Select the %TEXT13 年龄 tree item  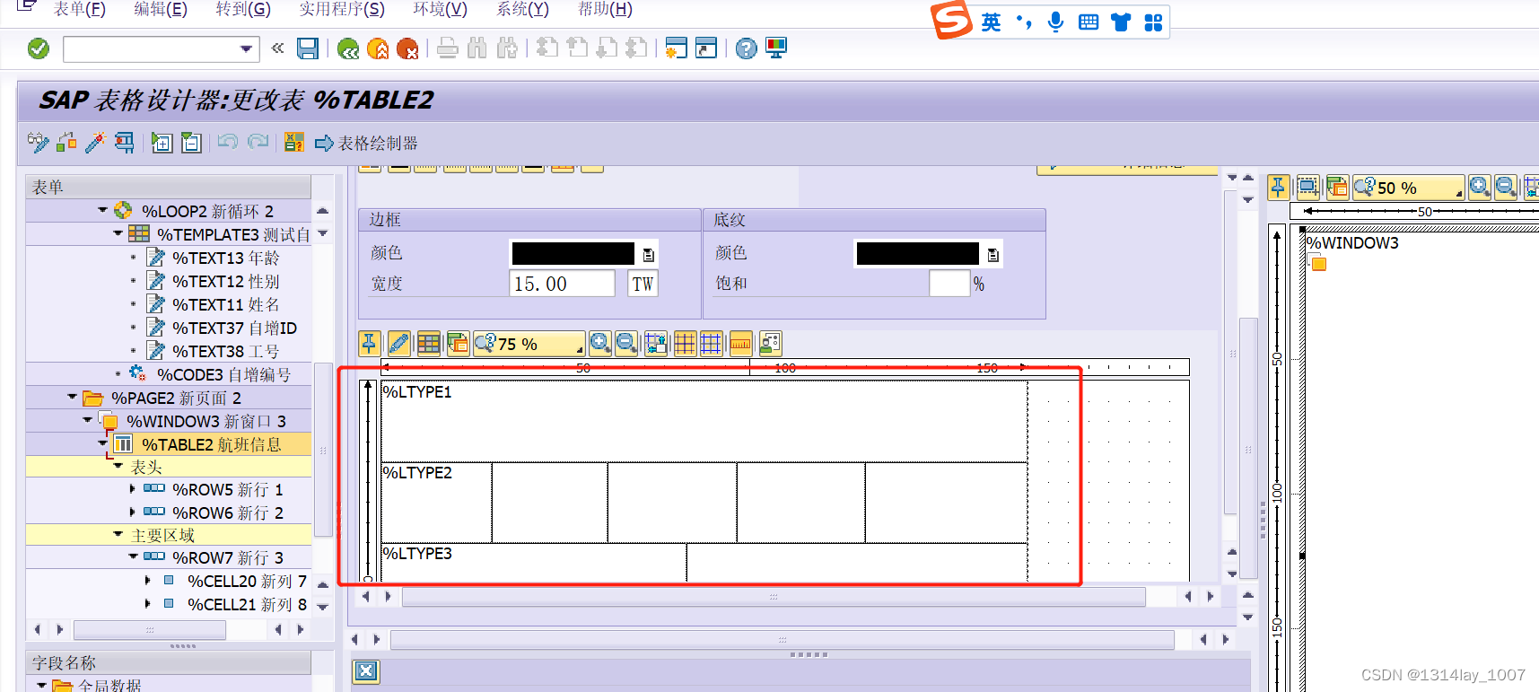[x=225, y=258]
